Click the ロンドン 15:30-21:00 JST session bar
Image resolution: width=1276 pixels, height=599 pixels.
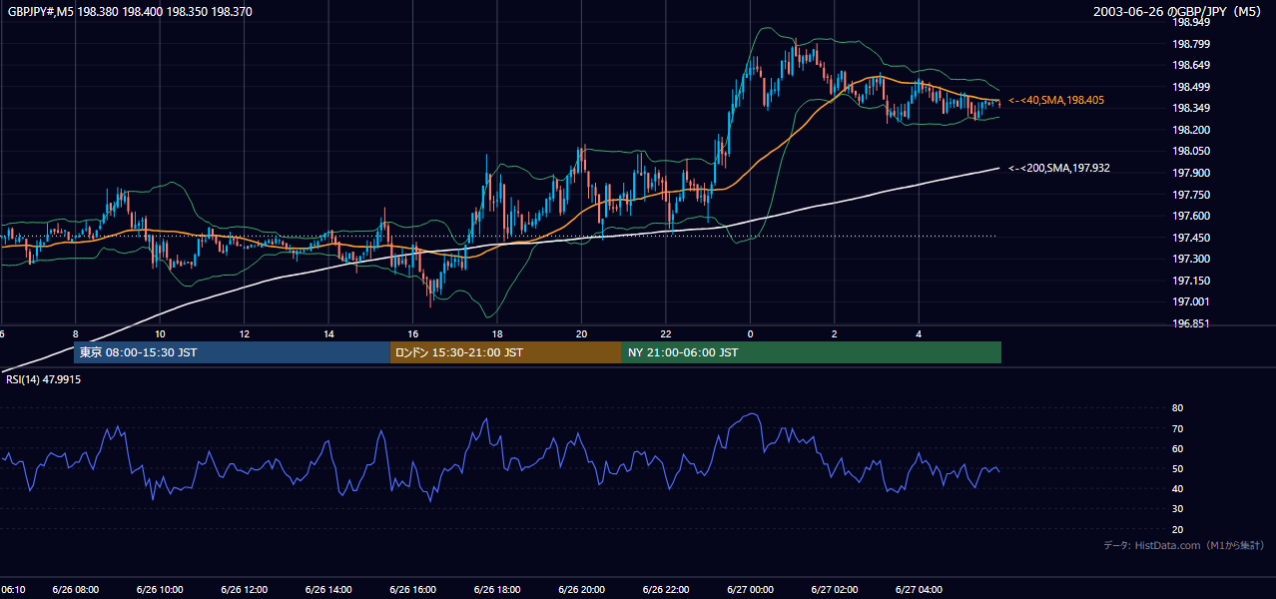tap(505, 352)
